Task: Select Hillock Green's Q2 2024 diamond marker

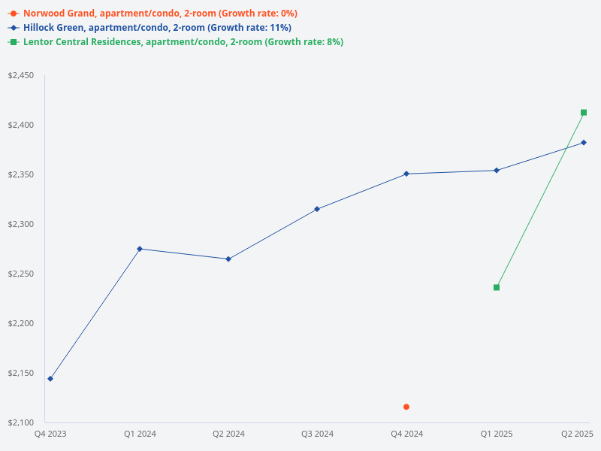Action: 228,259
